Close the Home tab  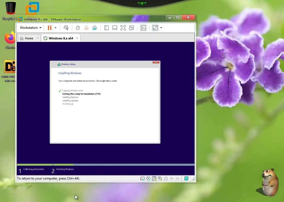click(x=37, y=38)
